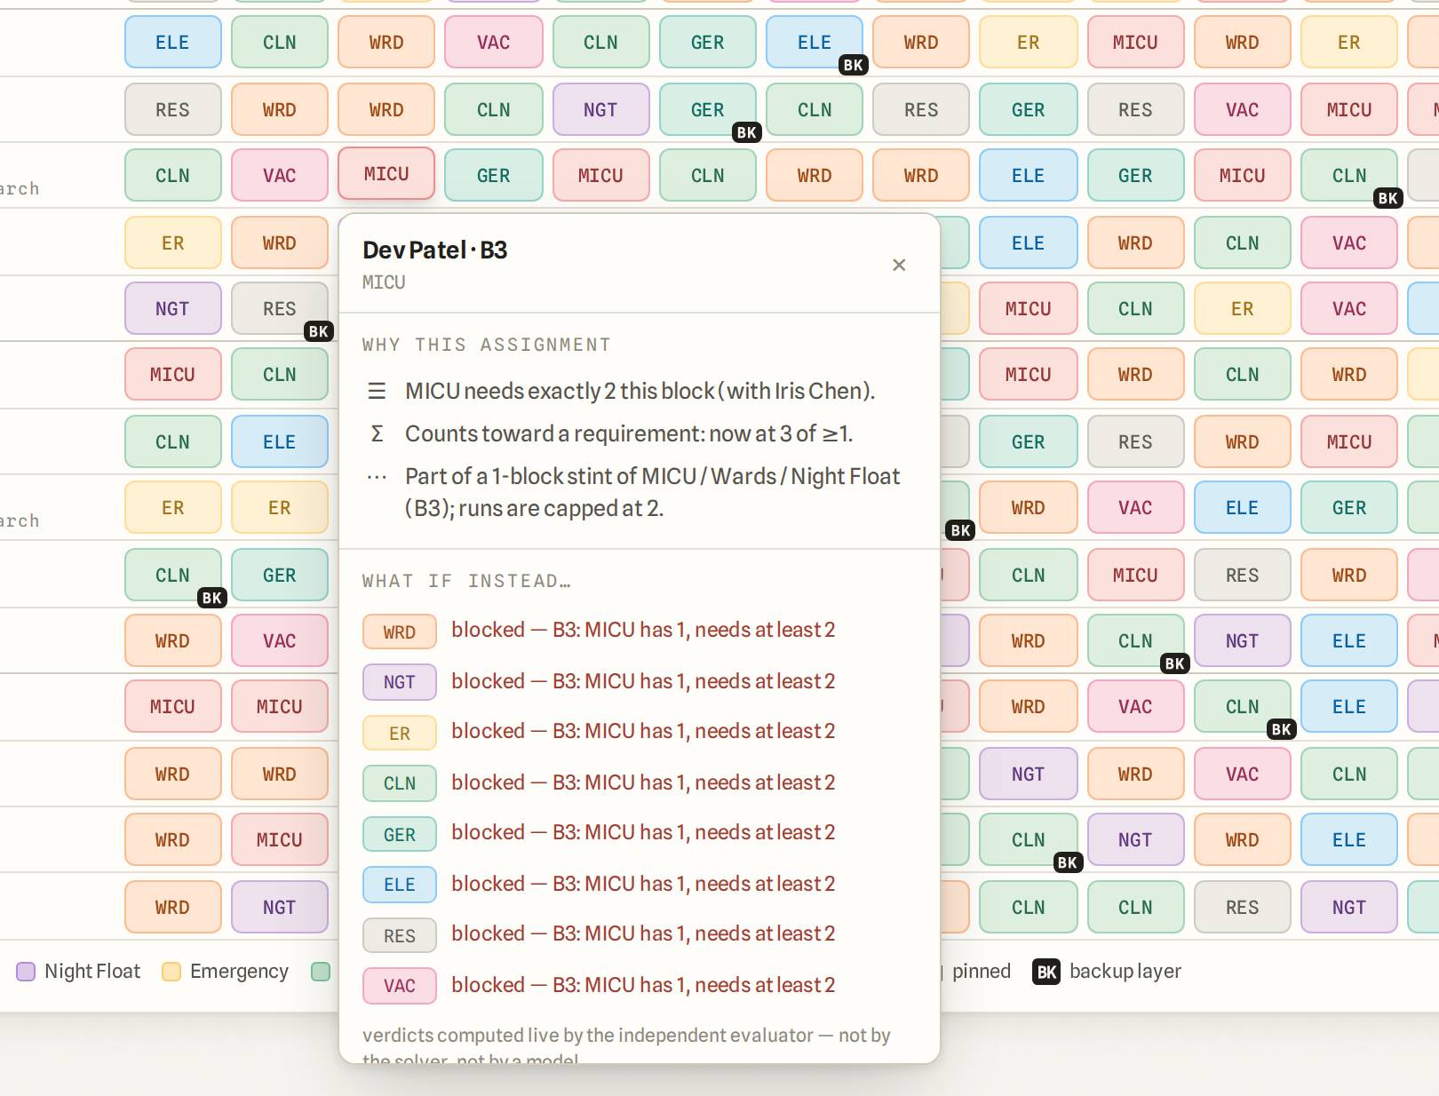1439x1096 pixels.
Task: Choose the ER option under What If Instead
Action: click(400, 733)
